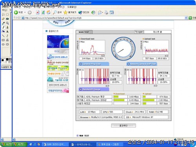
Task: Select the Rectangle shape tool in Paint
Action: tap(3, 40)
